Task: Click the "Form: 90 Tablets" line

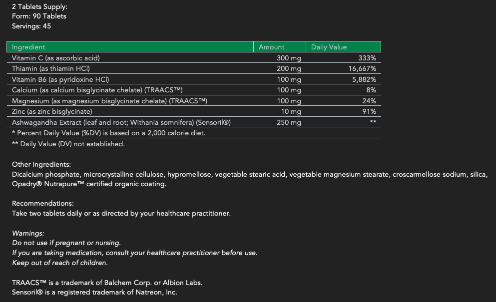Action: (x=39, y=16)
